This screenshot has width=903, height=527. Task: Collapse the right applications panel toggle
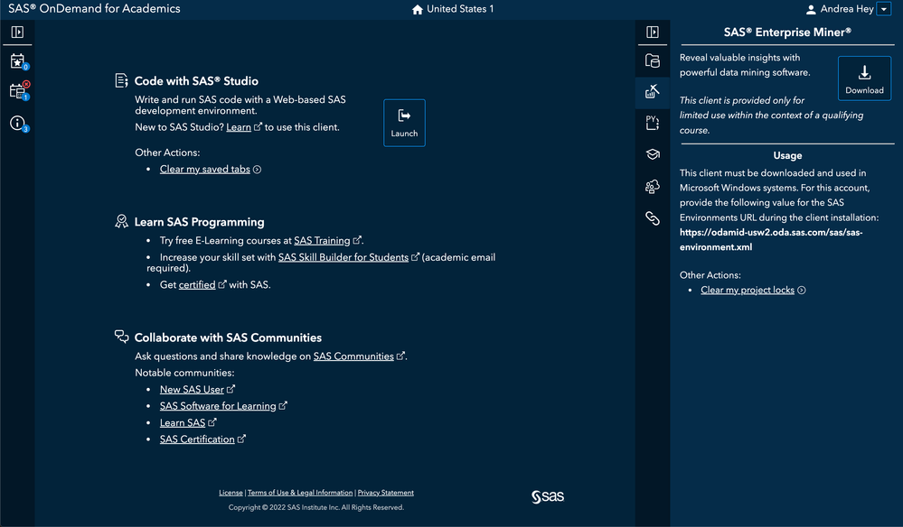pyautogui.click(x=652, y=32)
